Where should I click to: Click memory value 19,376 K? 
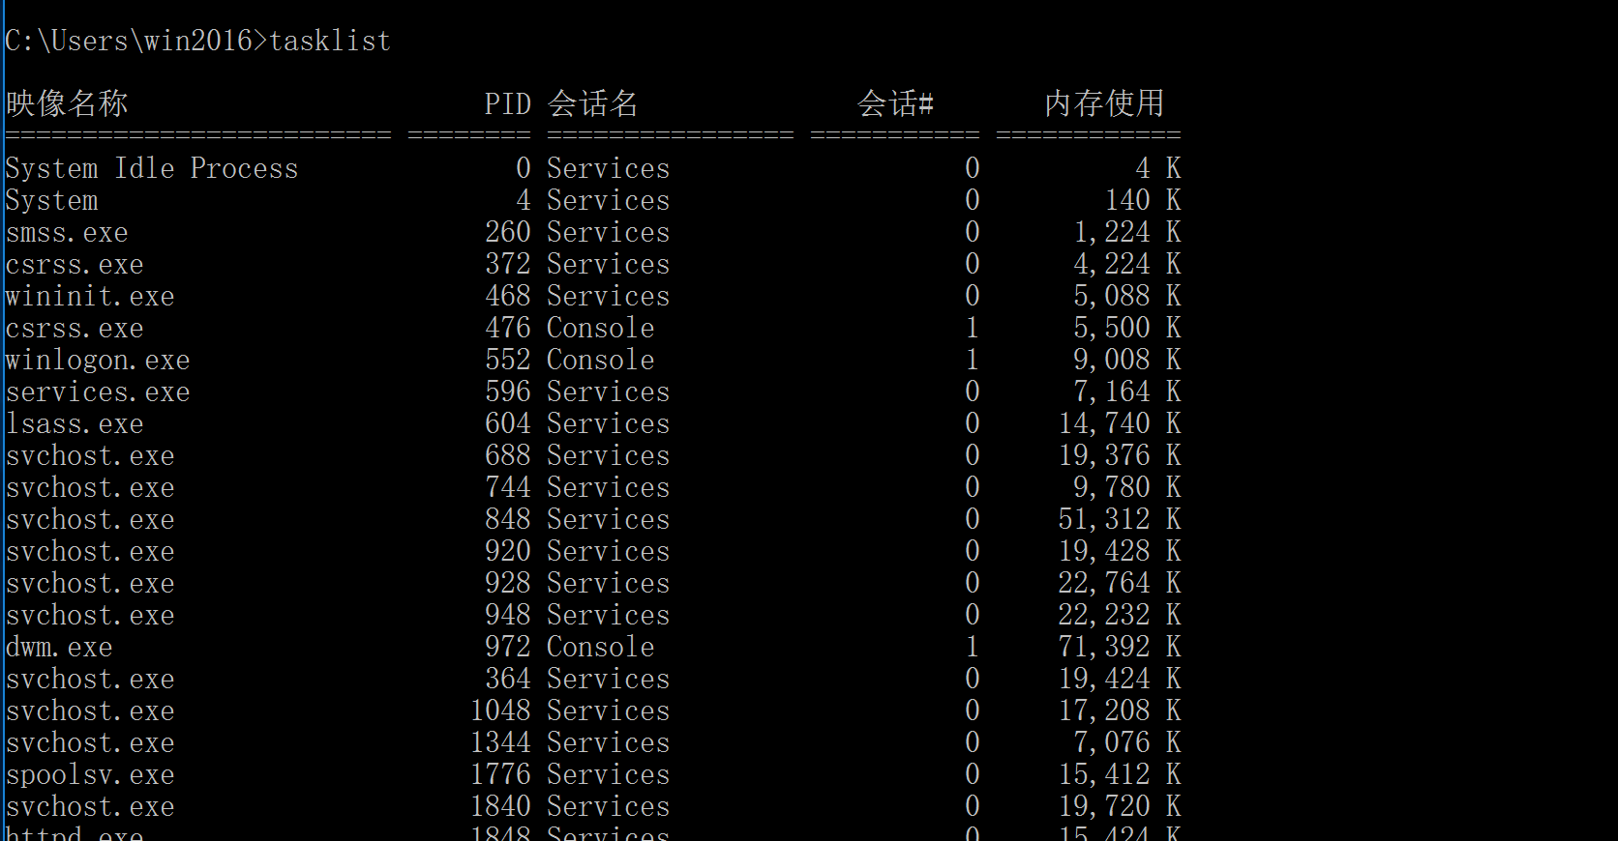[1120, 455]
